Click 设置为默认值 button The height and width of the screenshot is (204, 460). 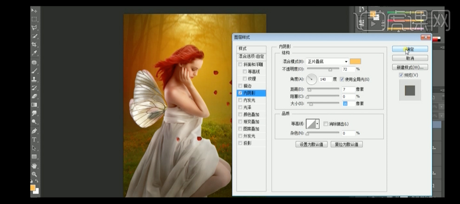click(311, 145)
